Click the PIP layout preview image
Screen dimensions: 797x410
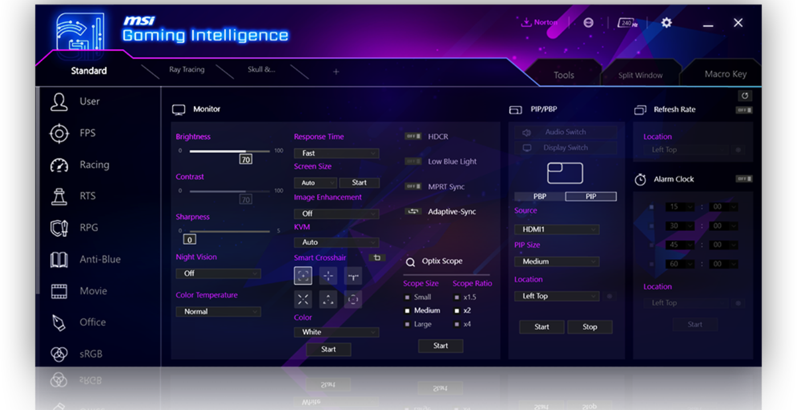click(565, 173)
